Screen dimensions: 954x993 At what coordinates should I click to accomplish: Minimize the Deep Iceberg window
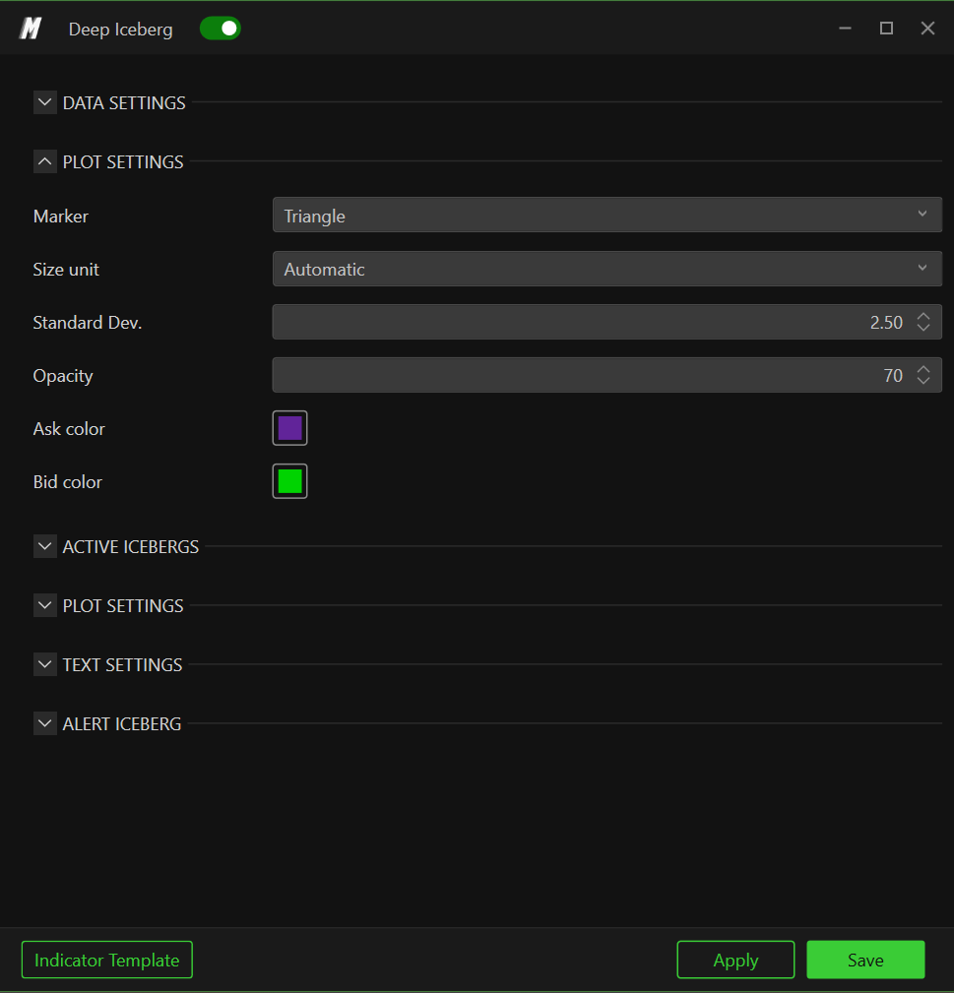tap(845, 29)
